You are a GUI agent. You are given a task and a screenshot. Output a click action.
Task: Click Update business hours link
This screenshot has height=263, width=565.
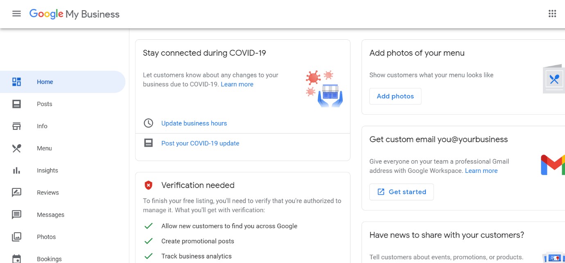(194, 123)
